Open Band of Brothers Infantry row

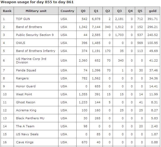coord(36,51)
